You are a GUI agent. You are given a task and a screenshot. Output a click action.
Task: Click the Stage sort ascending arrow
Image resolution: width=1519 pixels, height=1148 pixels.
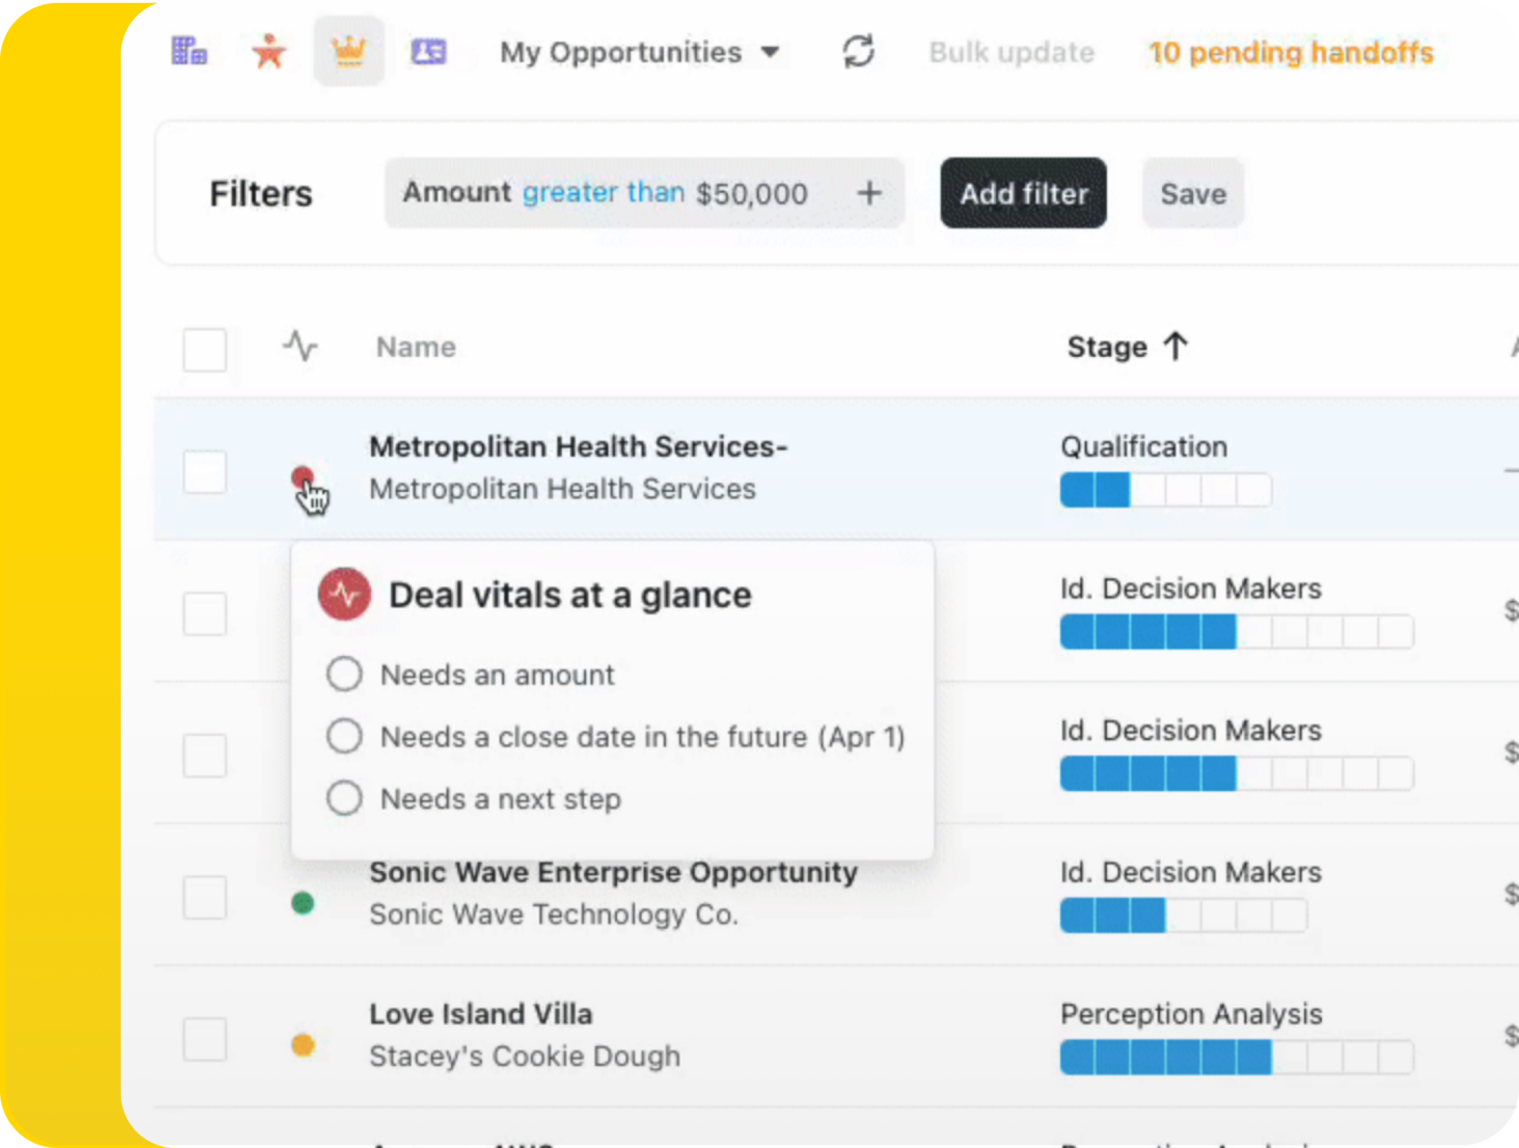1176,346
